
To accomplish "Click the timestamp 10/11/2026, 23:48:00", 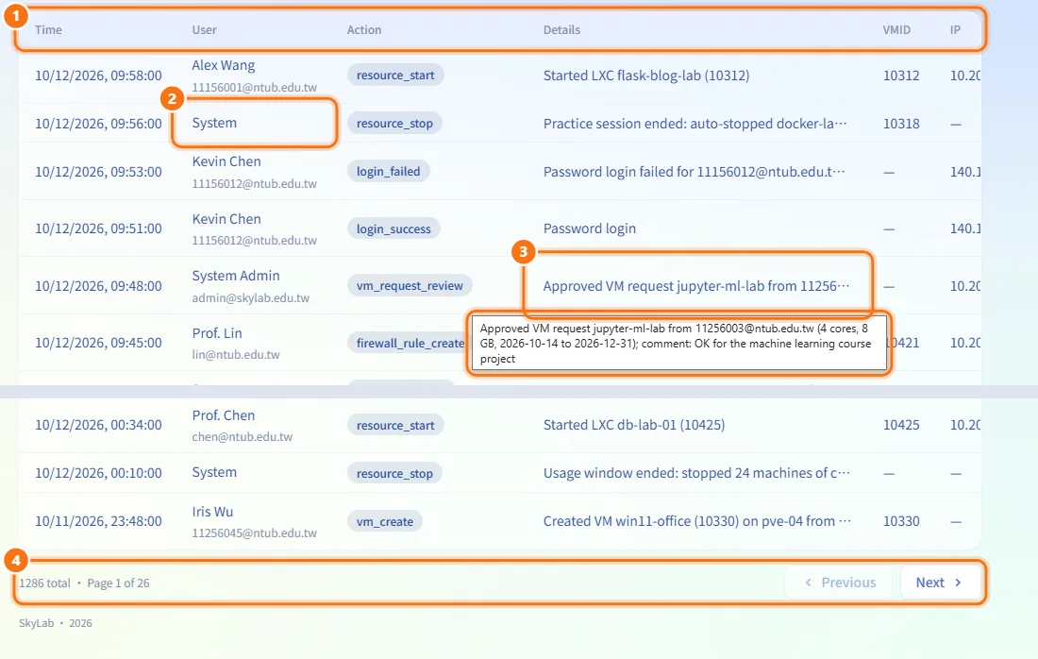I will pos(99,522).
